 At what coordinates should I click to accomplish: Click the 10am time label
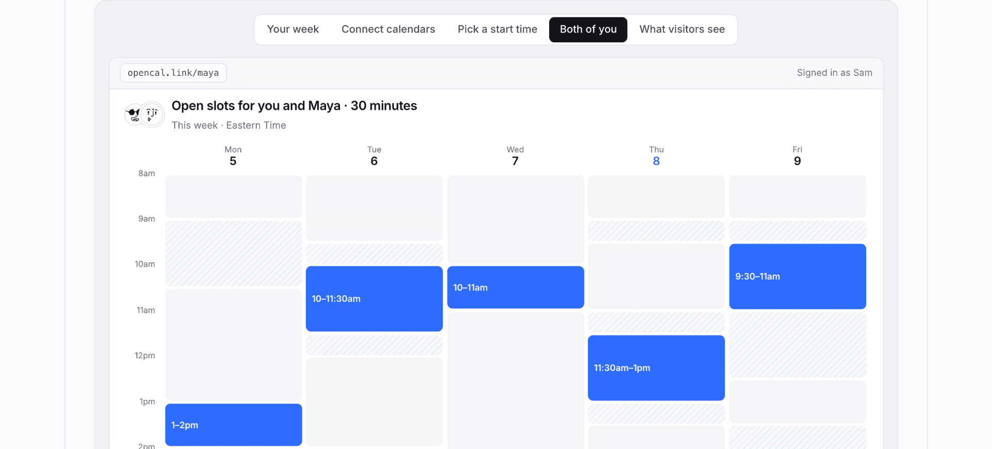pyautogui.click(x=145, y=264)
